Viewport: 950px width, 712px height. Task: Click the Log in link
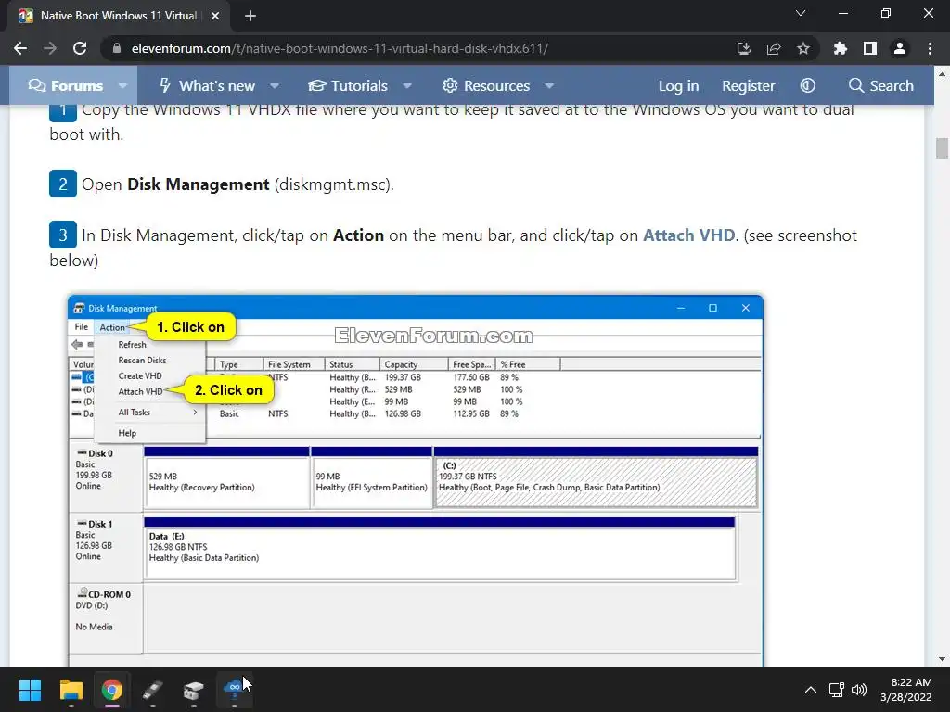click(678, 85)
